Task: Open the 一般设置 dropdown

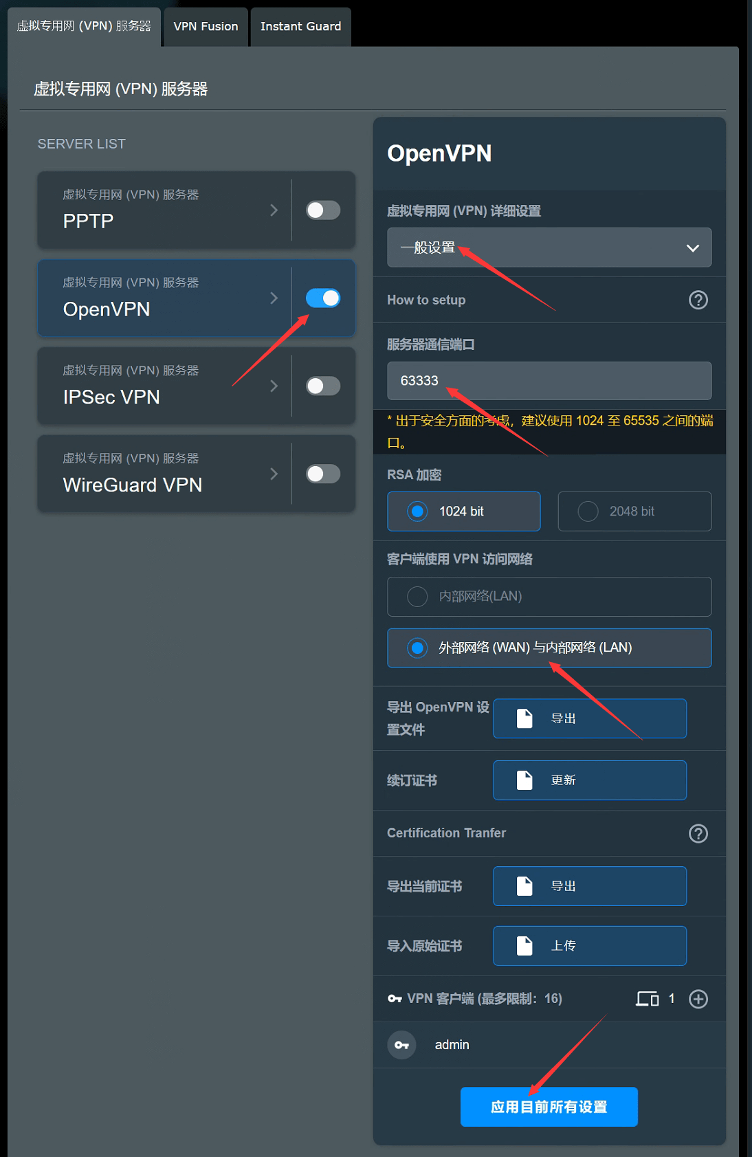Action: click(x=549, y=247)
